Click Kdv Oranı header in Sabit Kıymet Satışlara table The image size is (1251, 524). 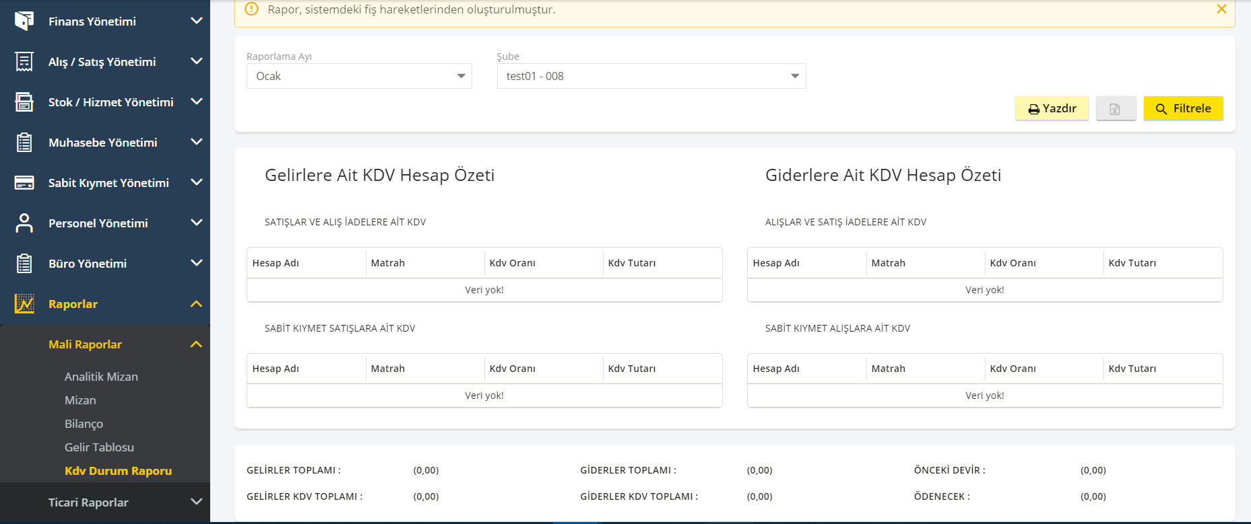[513, 369]
